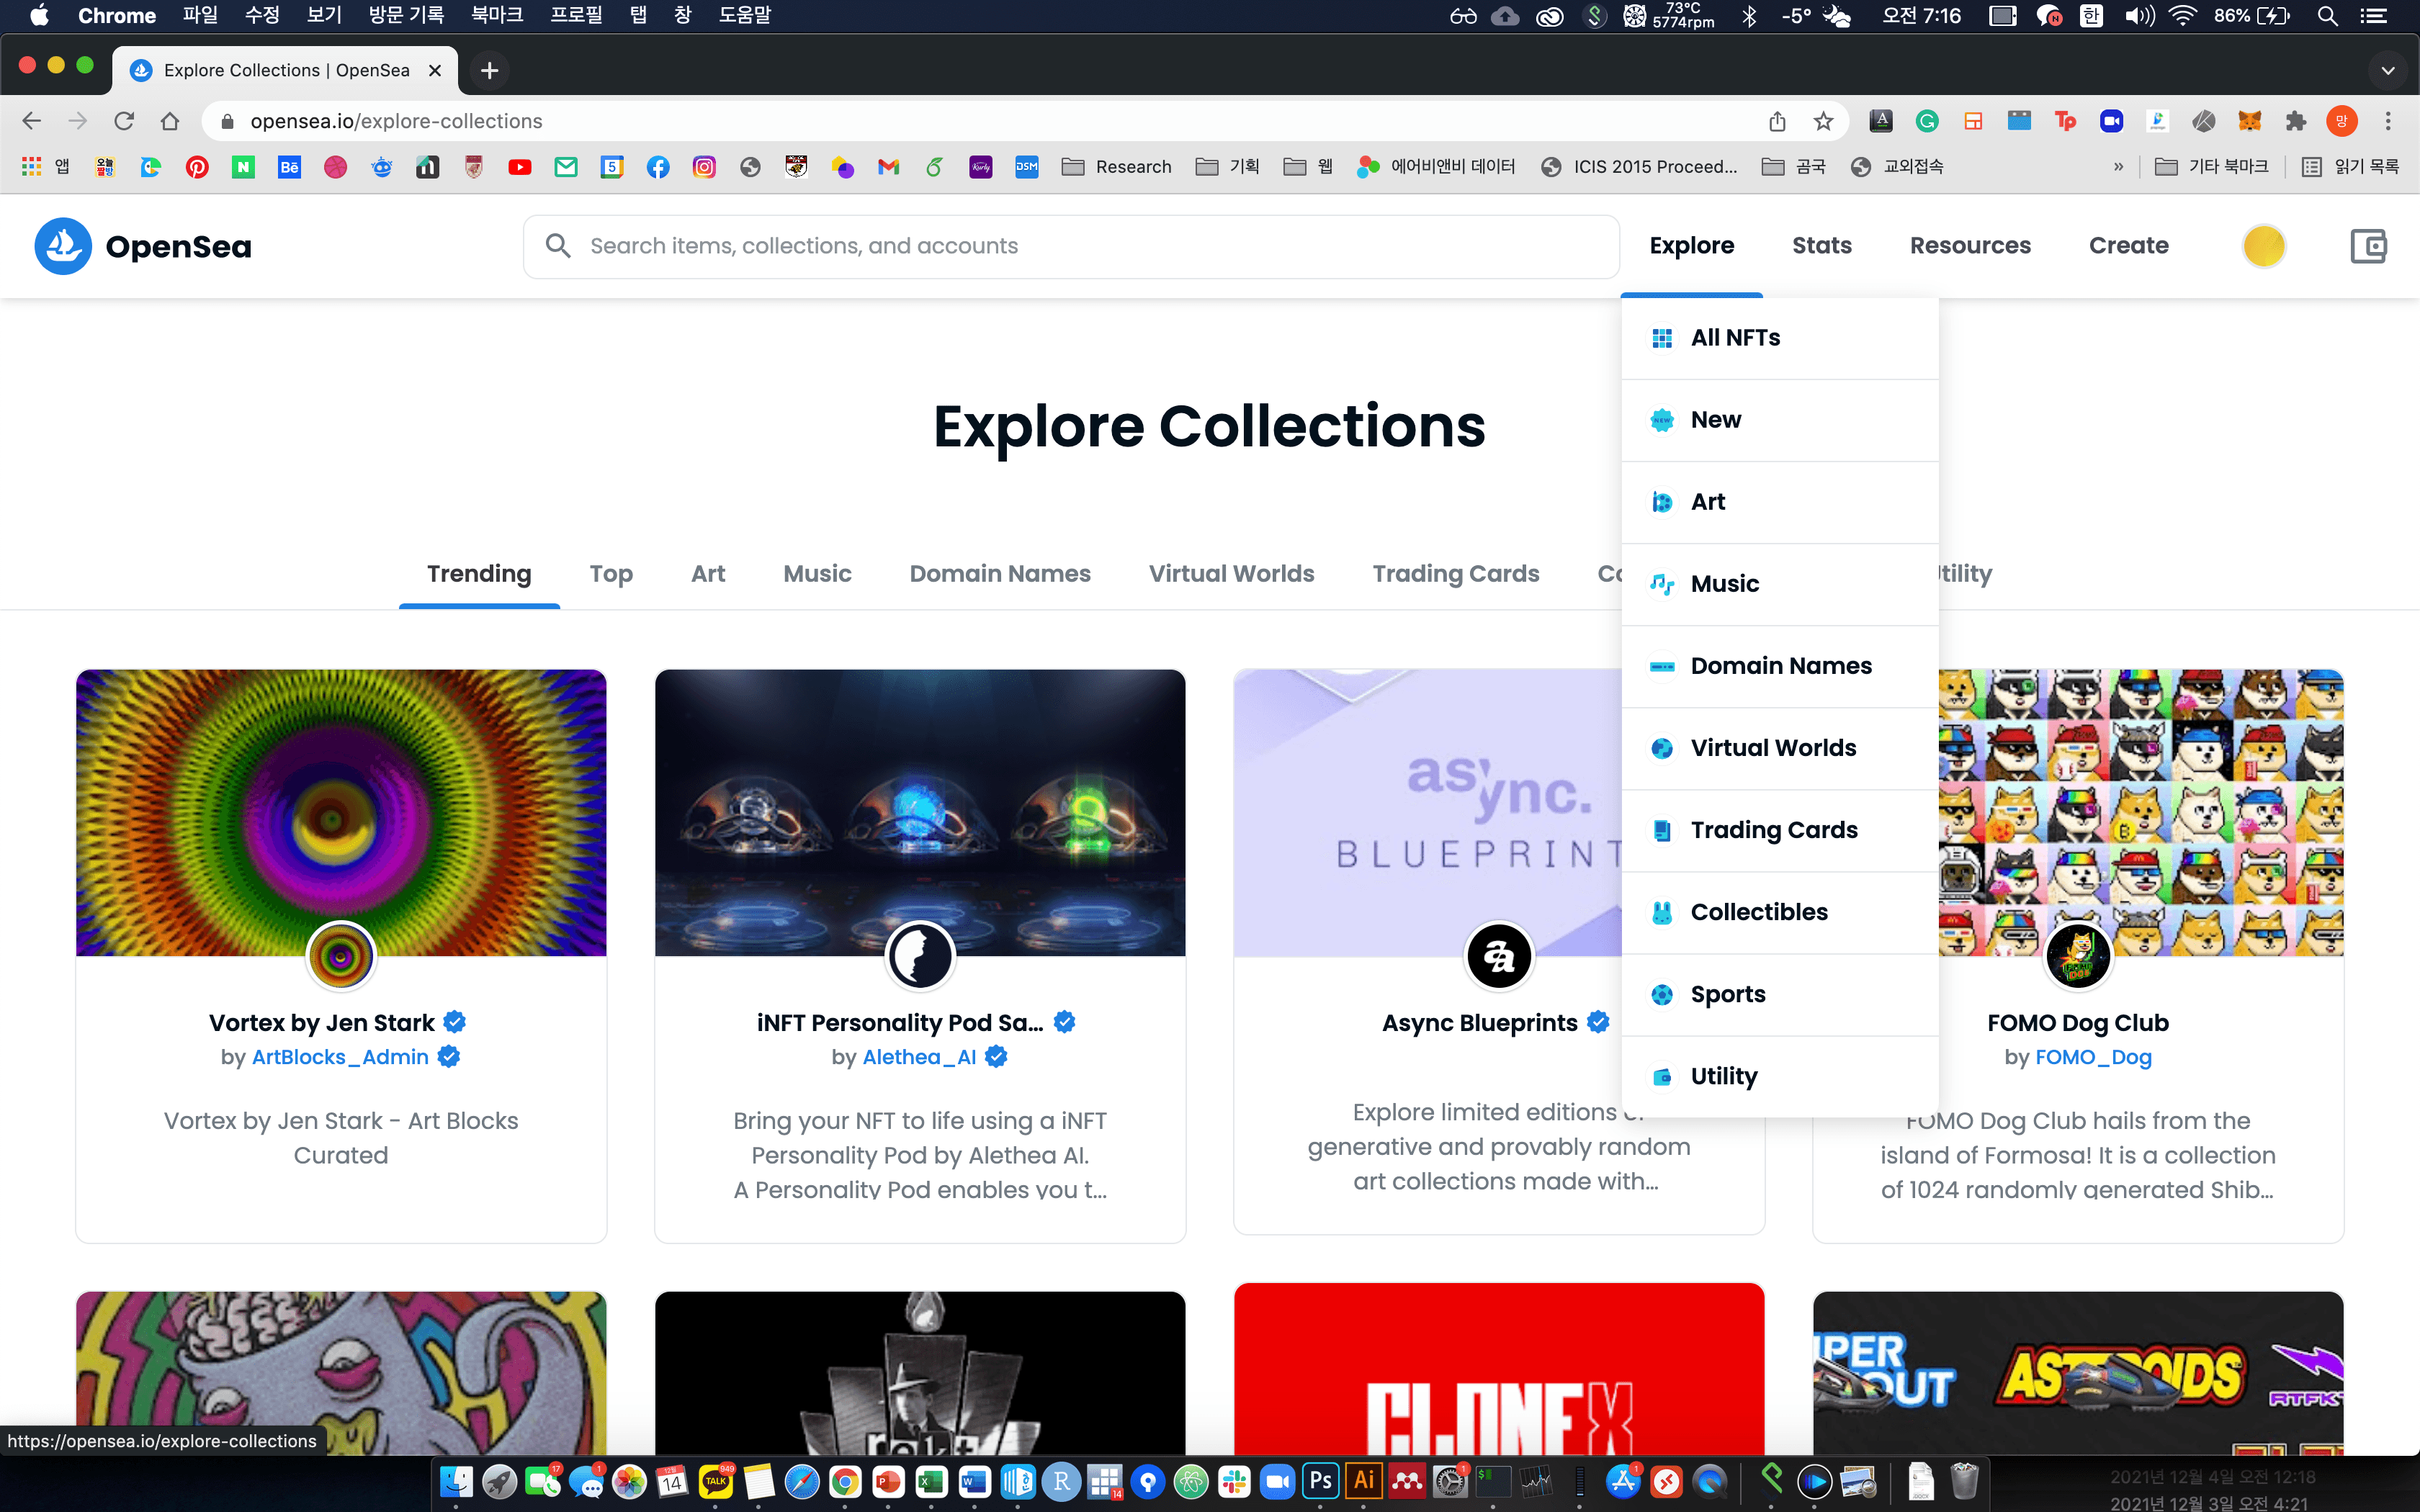This screenshot has height=1512, width=2420.
Task: Open the Instagram bookmark icon
Action: [x=704, y=167]
